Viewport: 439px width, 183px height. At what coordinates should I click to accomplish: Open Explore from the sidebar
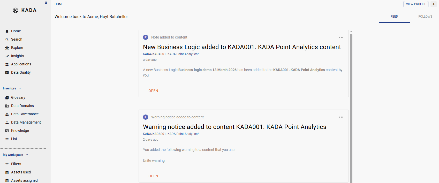pos(17,48)
